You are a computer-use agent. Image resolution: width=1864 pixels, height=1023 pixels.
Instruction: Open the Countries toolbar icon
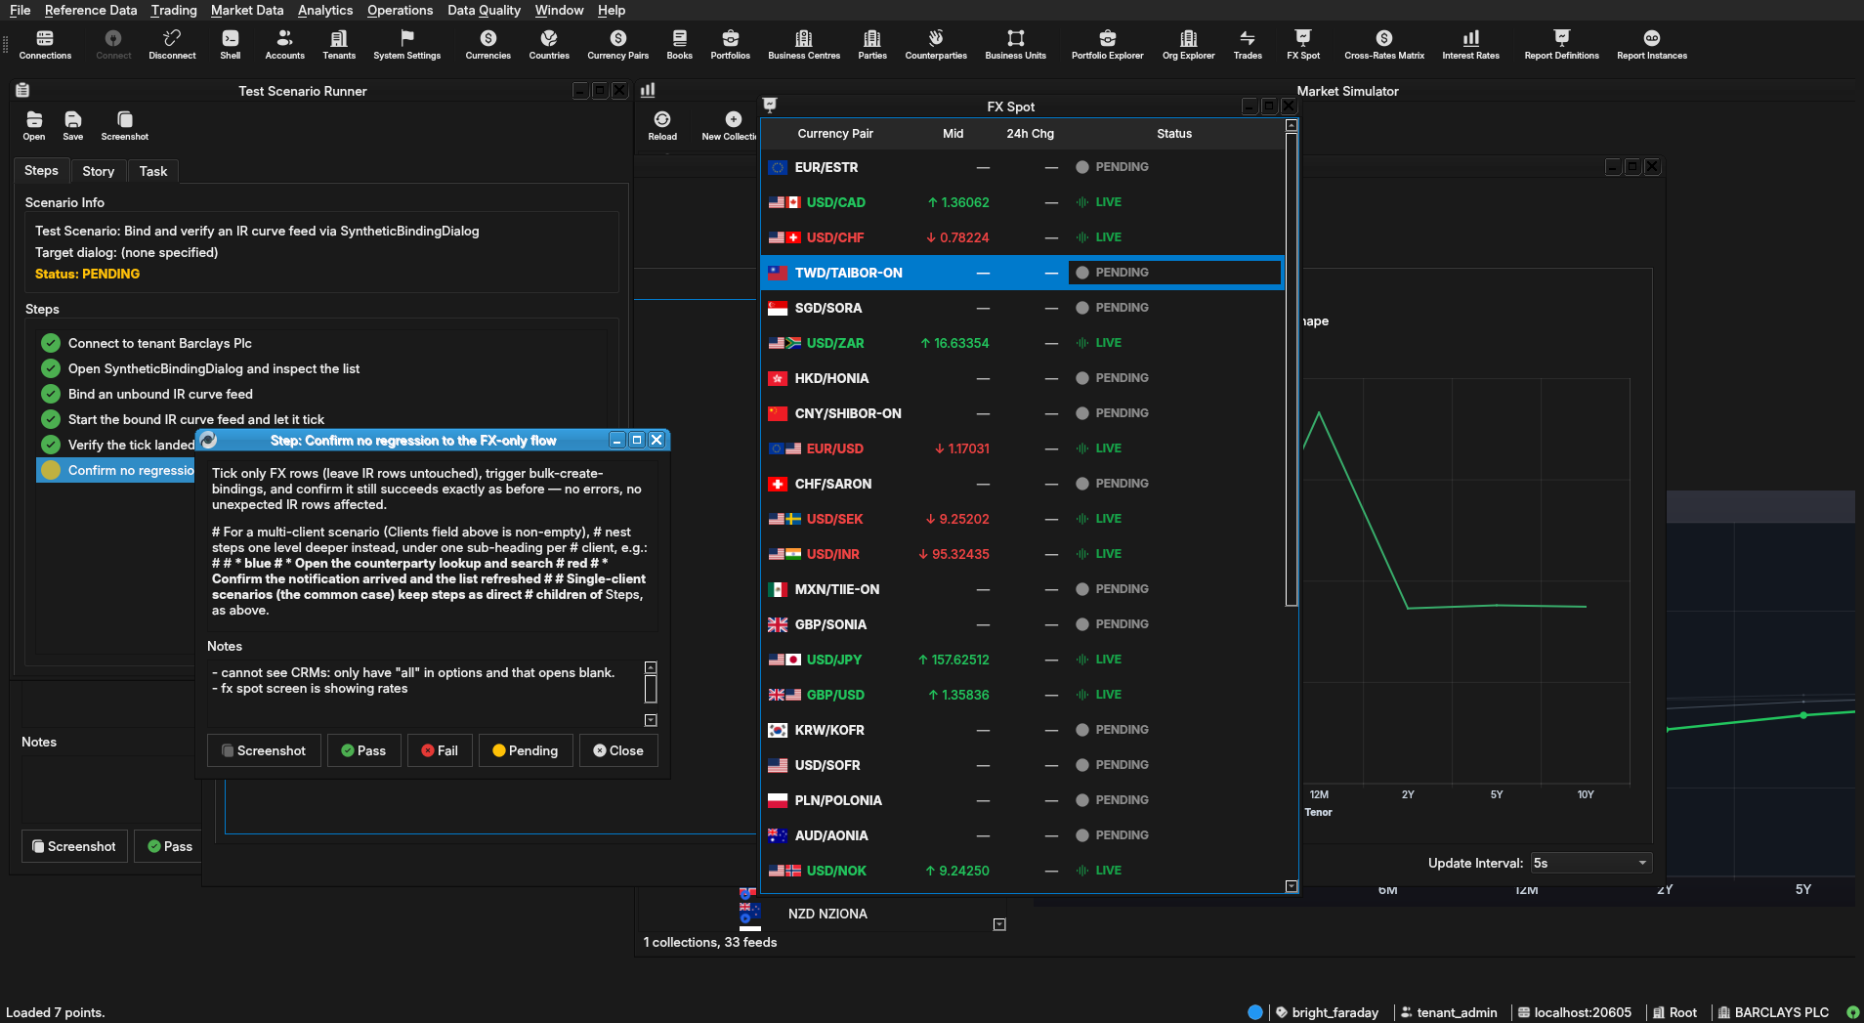549,45
